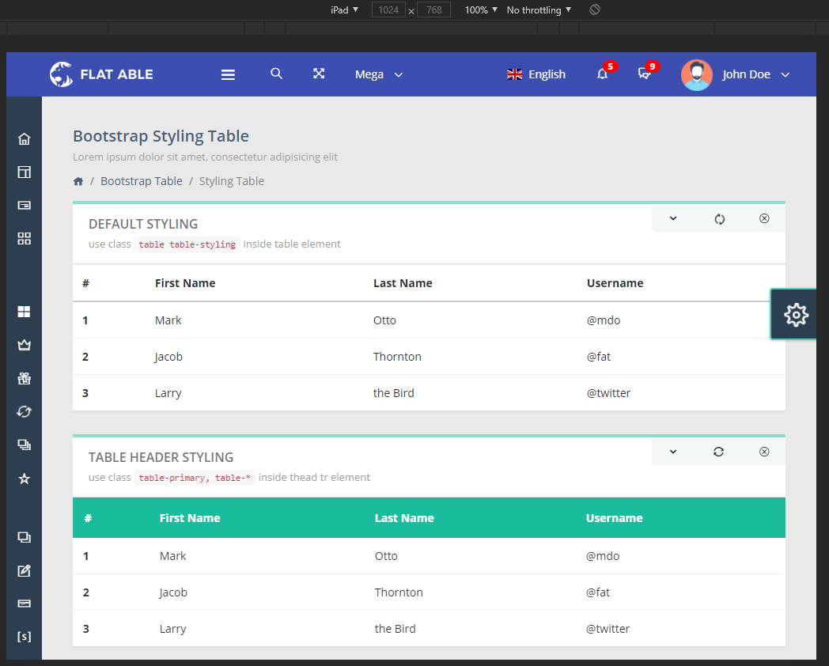Expand the Mega dropdown menu

pyautogui.click(x=379, y=74)
